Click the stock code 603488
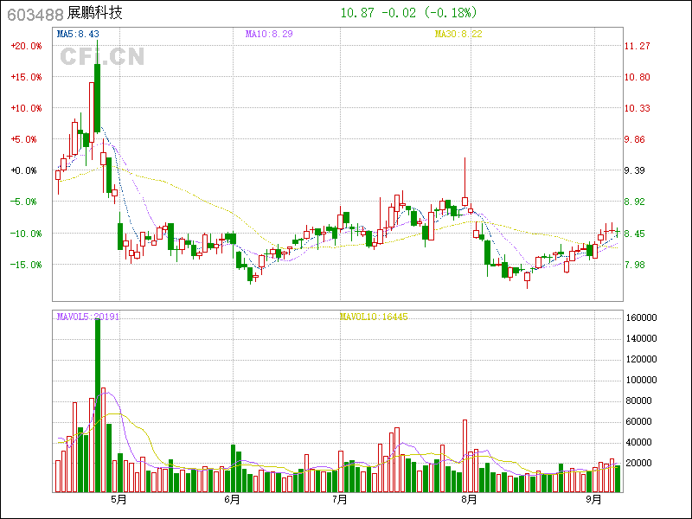This screenshot has width=692, height=519. point(33,13)
